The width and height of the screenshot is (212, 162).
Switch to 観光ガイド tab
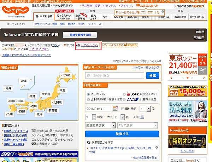[x=93, y=17]
